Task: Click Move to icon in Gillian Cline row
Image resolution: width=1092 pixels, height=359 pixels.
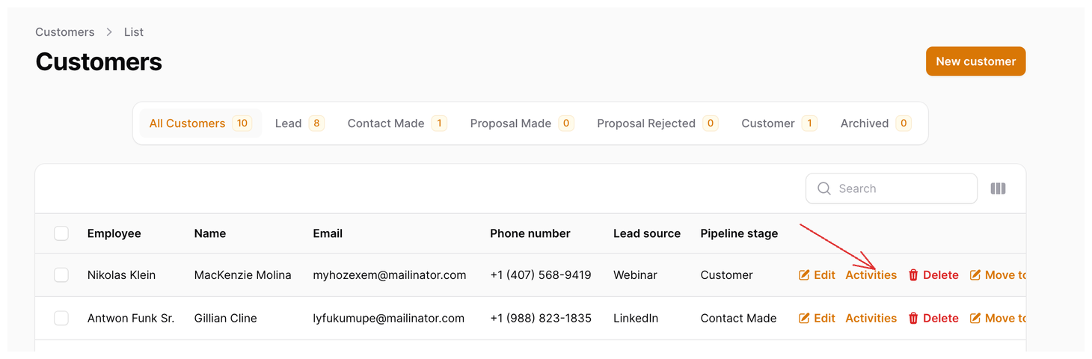Action: coord(975,319)
